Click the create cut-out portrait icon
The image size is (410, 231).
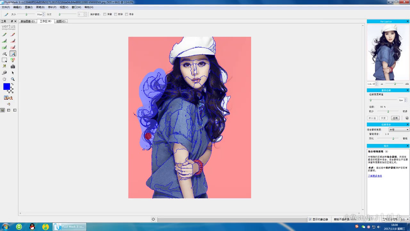[x=9, y=98]
